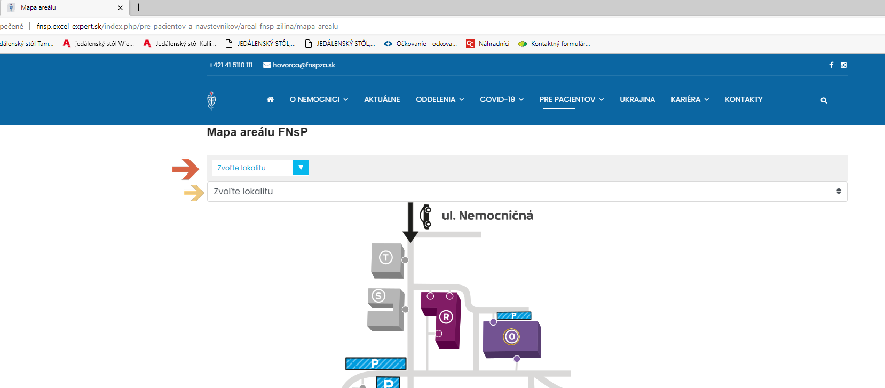Open the site search magnifier icon
This screenshot has width=885, height=388.
click(x=824, y=100)
